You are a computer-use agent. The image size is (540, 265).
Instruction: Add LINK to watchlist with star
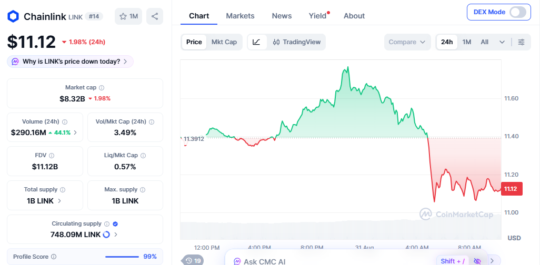coord(128,16)
